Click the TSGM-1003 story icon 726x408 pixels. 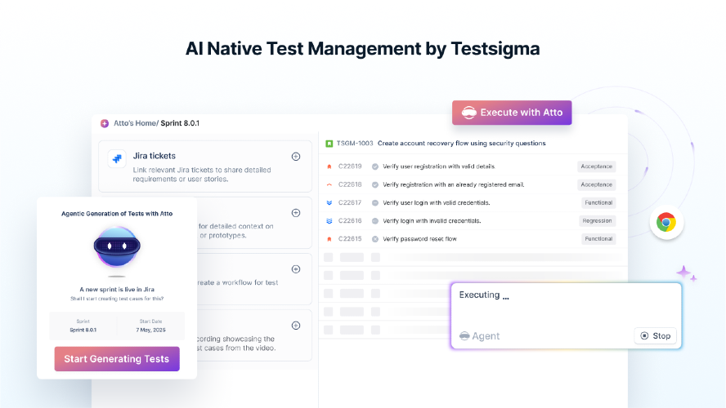(329, 143)
